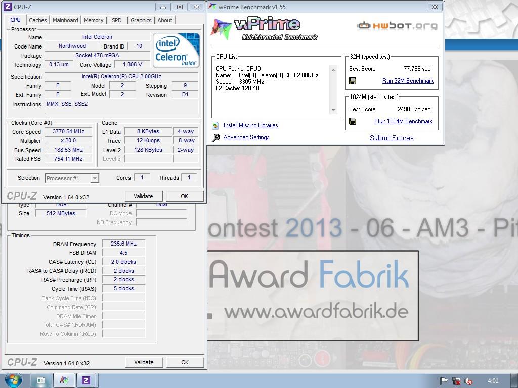This screenshot has width=518, height=388.
Task: Click Validate in the back CPU-Z Memory window
Action: pos(144,362)
